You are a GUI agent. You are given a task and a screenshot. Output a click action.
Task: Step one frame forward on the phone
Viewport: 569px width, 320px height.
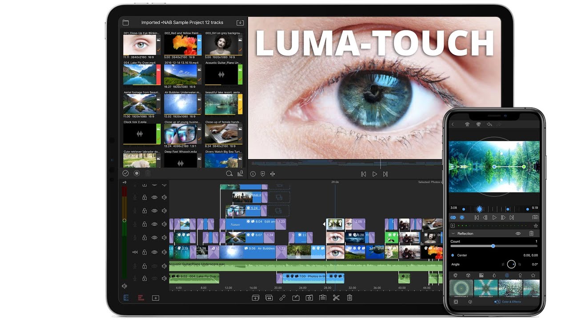pyautogui.click(x=503, y=217)
